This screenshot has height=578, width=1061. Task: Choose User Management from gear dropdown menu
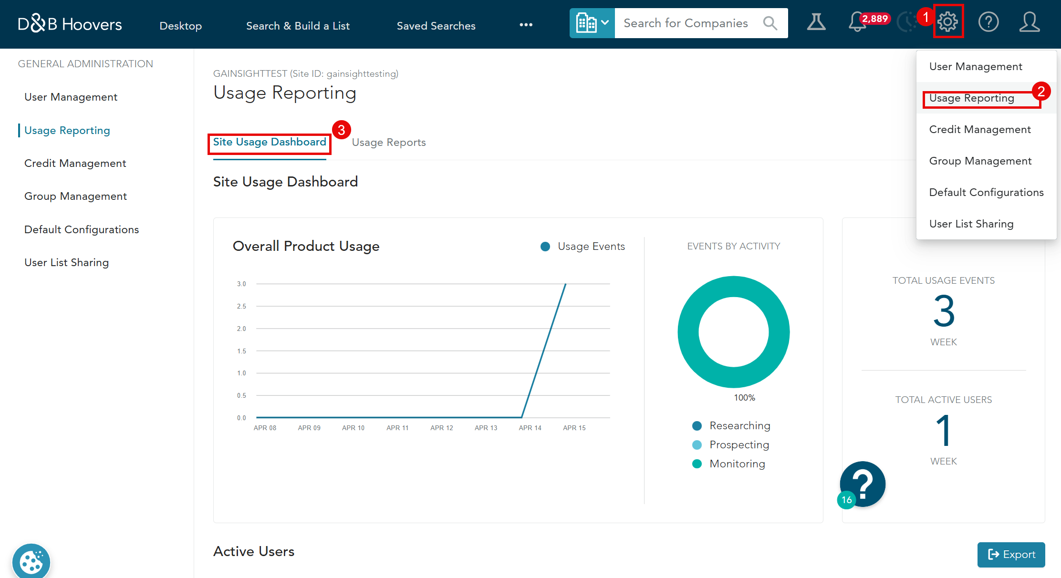tap(986, 66)
